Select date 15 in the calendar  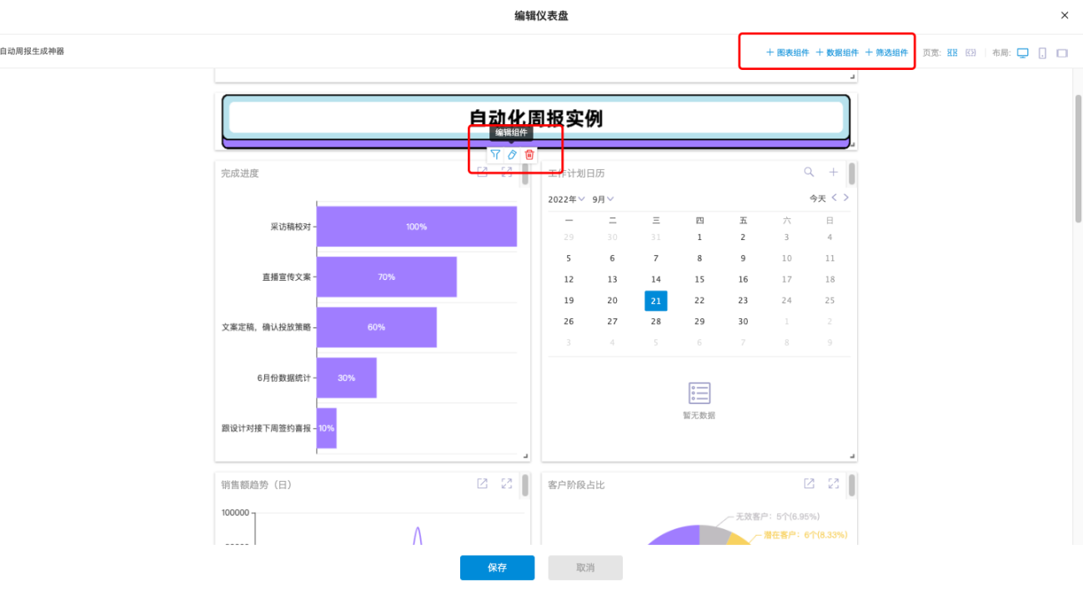click(x=699, y=279)
